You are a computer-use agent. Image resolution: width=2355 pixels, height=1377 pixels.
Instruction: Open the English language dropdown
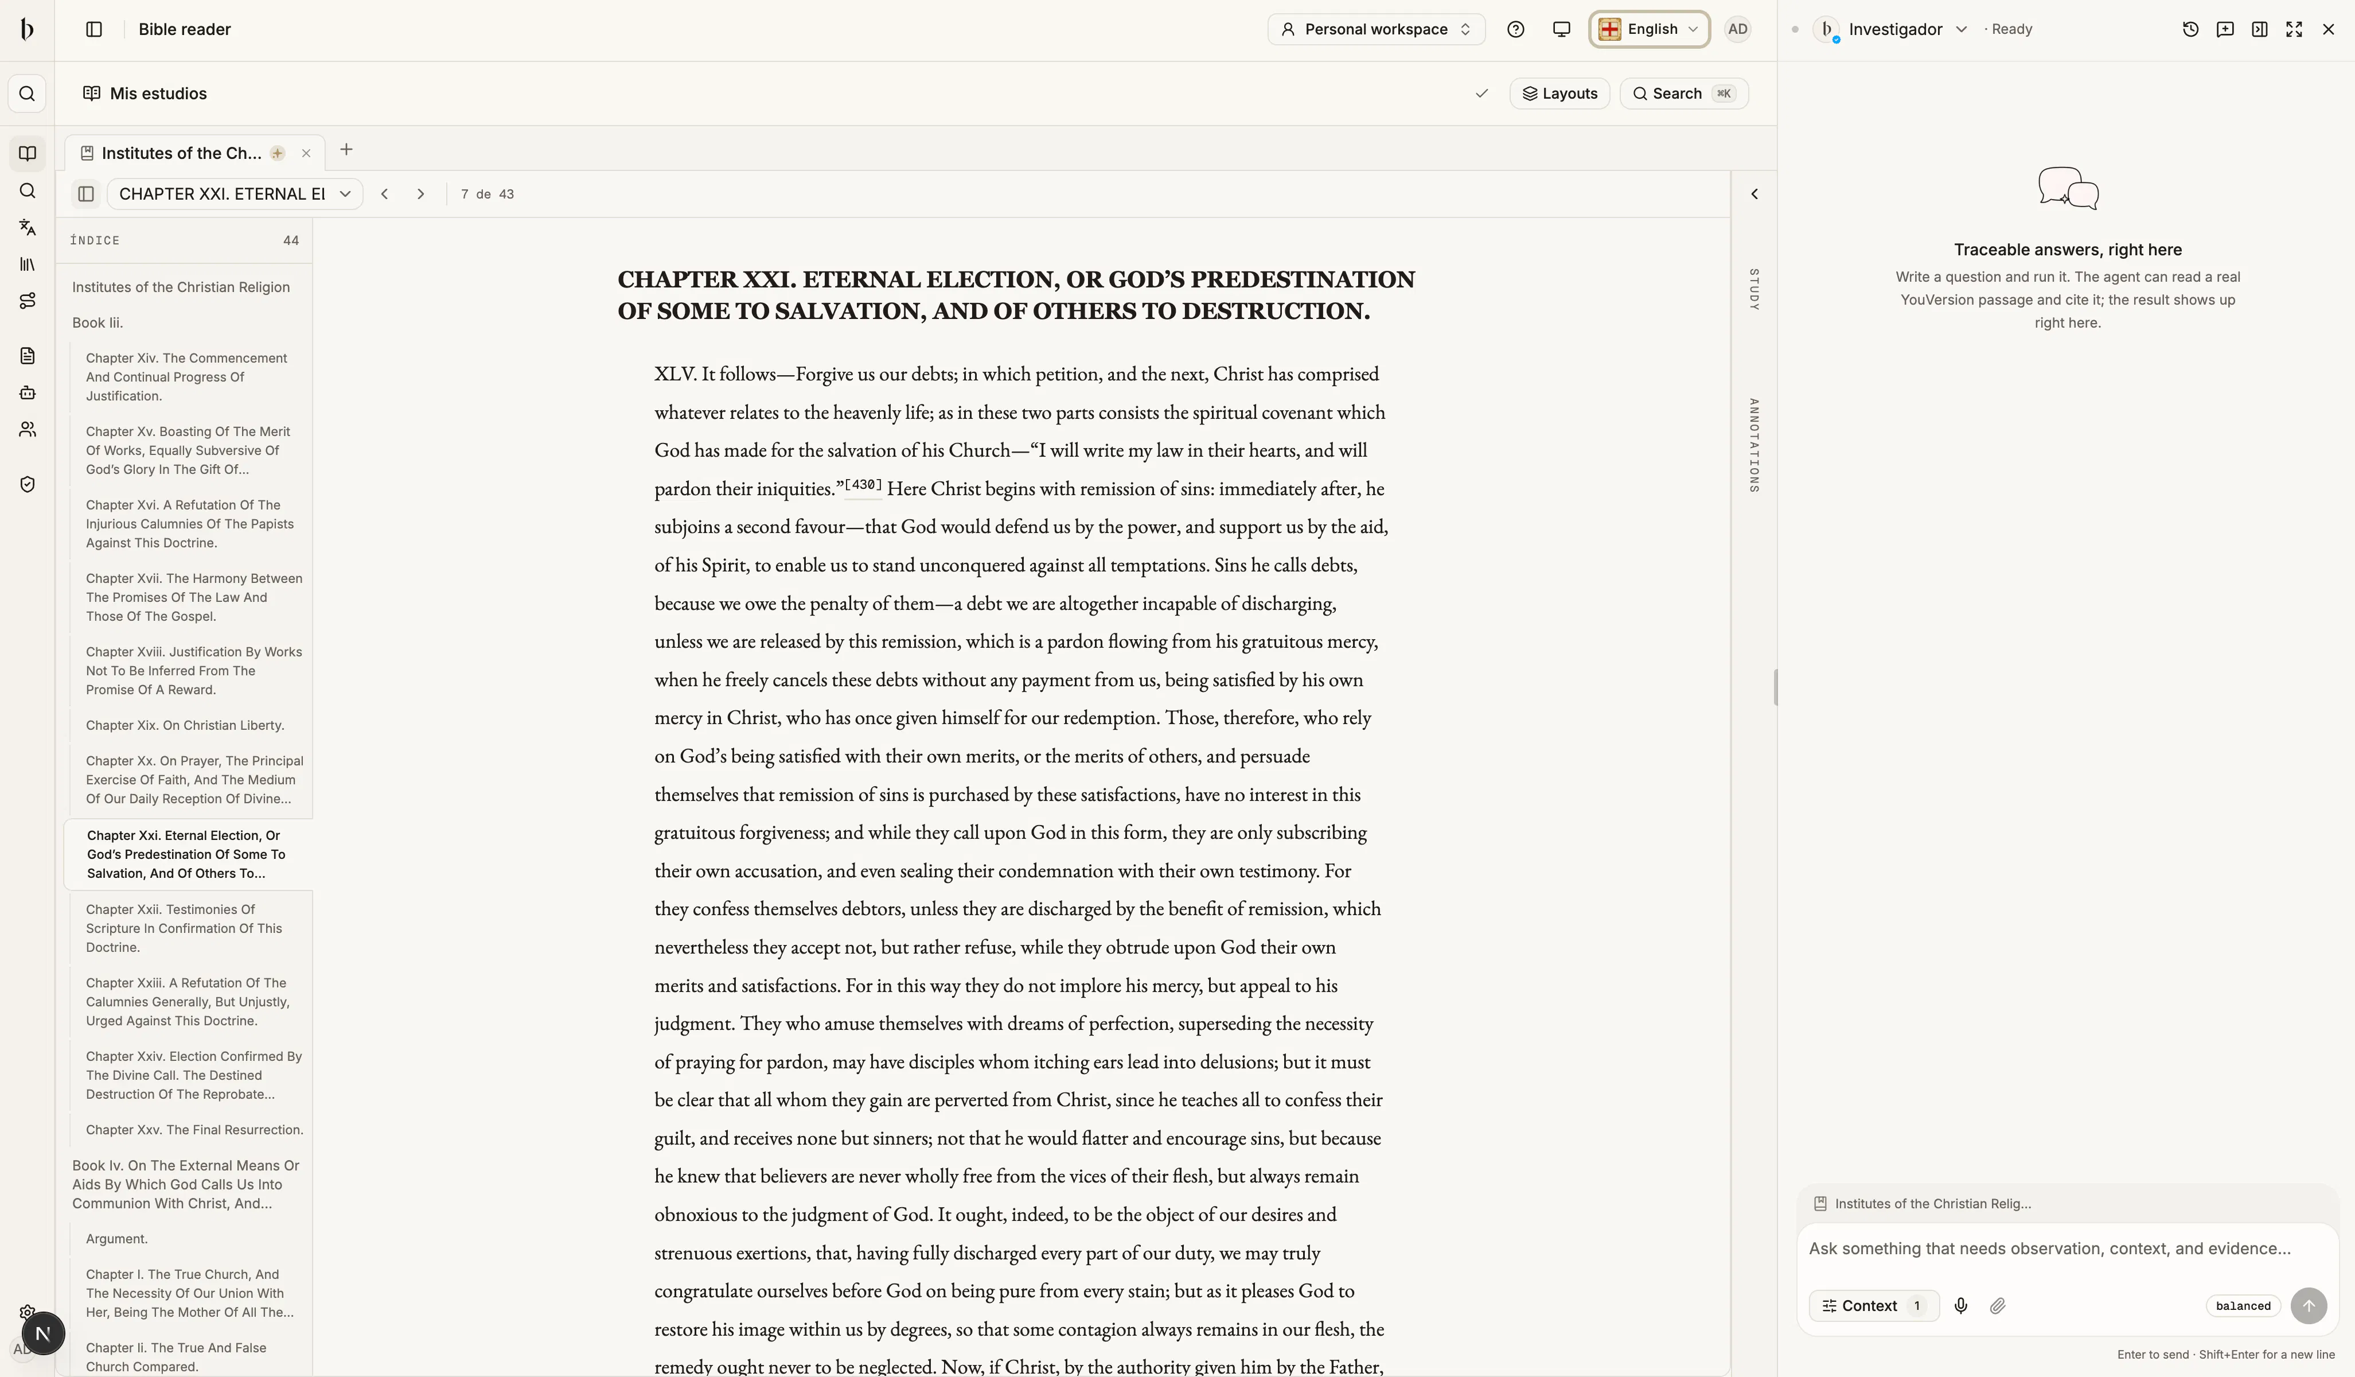(1650, 29)
